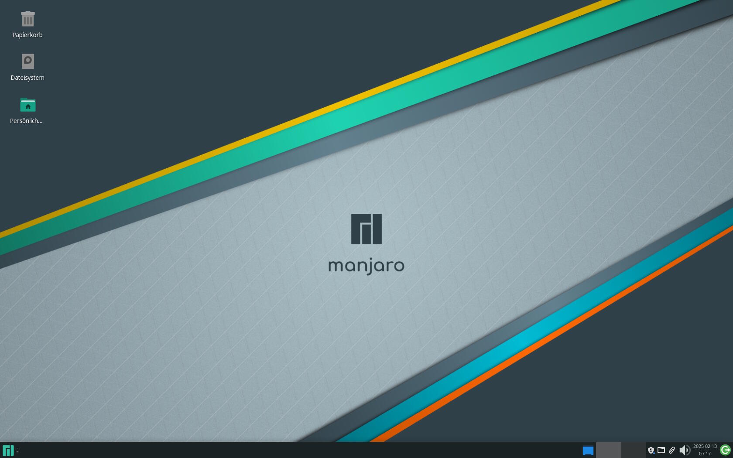This screenshot has height=458, width=733.
Task: Click the volume speaker icon
Action: point(685,450)
